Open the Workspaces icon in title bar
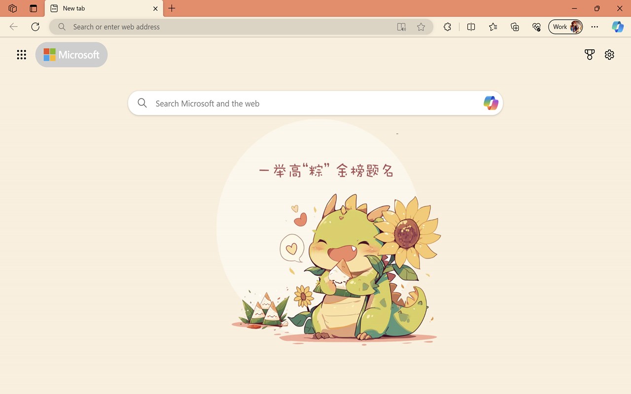This screenshot has height=394, width=631. pos(13,8)
